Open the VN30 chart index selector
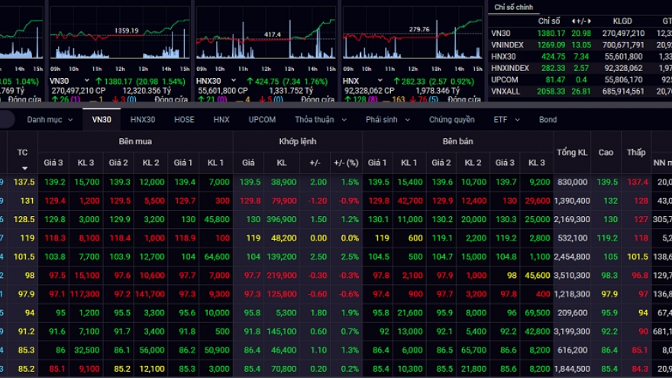The width and height of the screenshot is (672, 378). (x=69, y=81)
